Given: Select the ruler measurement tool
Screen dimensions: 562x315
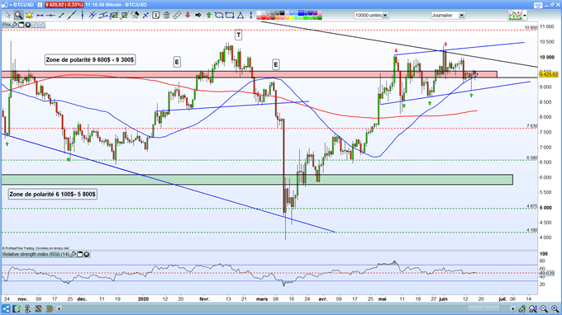Looking at the screenshot, I should coord(177,15).
